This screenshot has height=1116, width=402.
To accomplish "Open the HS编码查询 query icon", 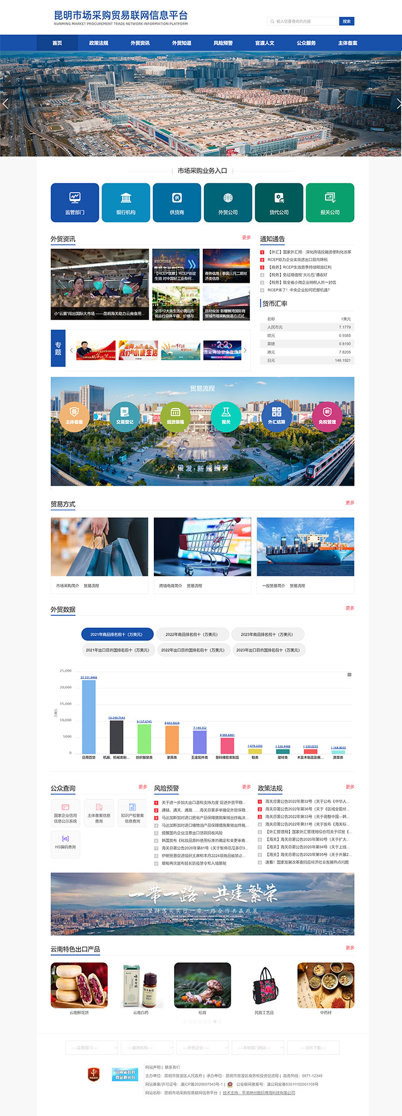I will [x=65, y=842].
